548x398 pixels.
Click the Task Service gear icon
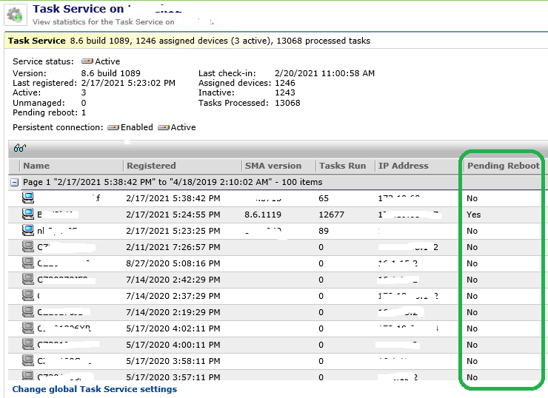tap(16, 15)
